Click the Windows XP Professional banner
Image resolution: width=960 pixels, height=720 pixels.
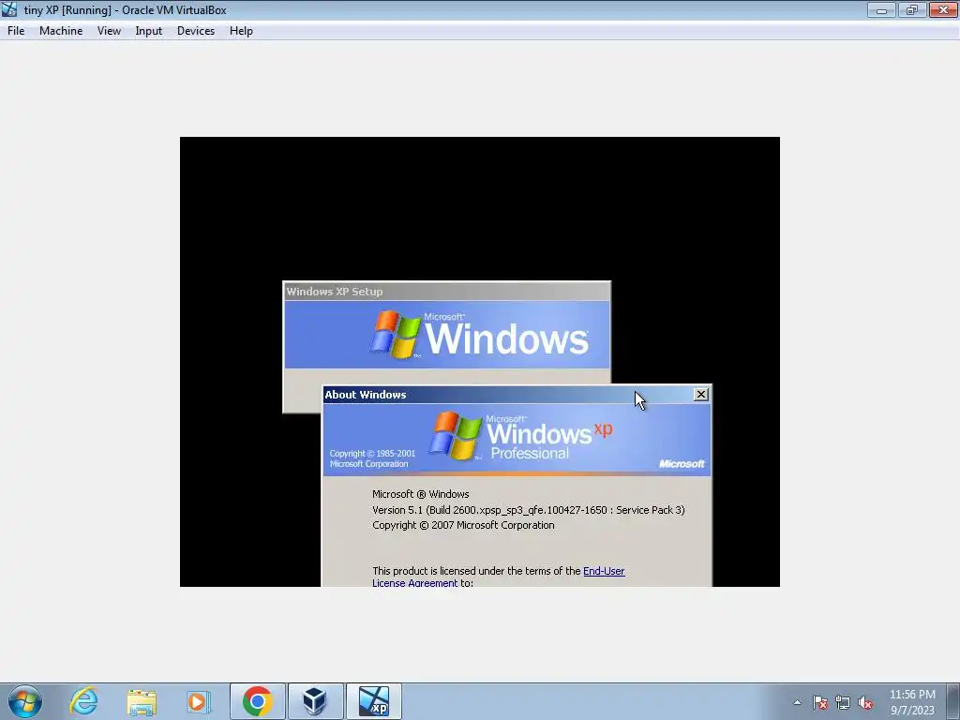click(517, 440)
